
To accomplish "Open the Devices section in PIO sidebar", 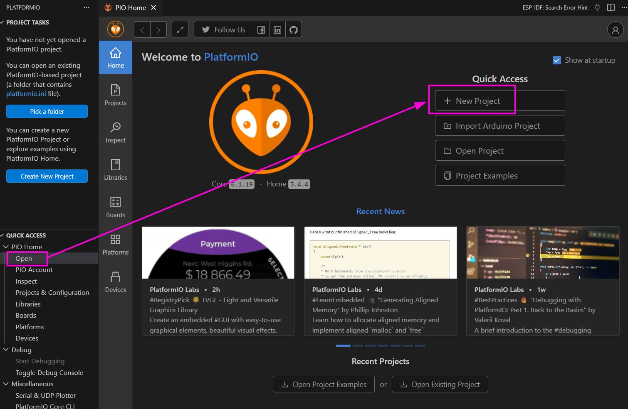I will [x=116, y=282].
